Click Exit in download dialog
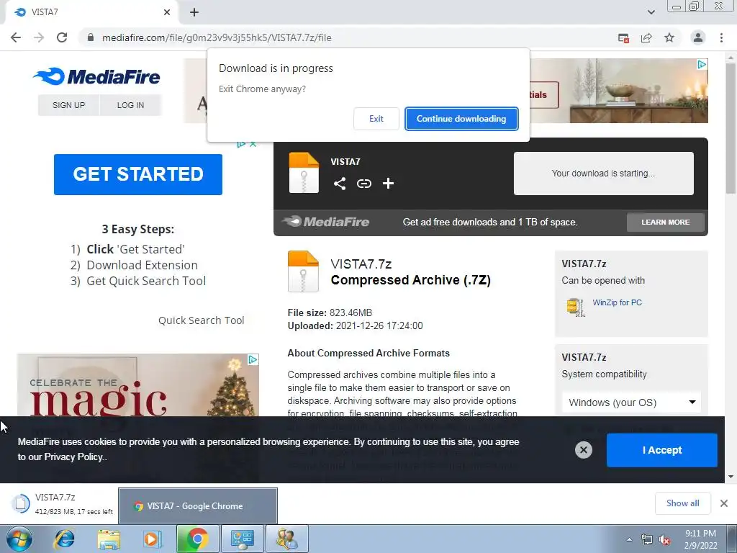737x553 pixels. tap(376, 119)
